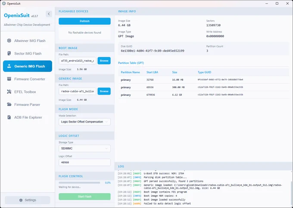Click the boot image file path field

[78, 61]
